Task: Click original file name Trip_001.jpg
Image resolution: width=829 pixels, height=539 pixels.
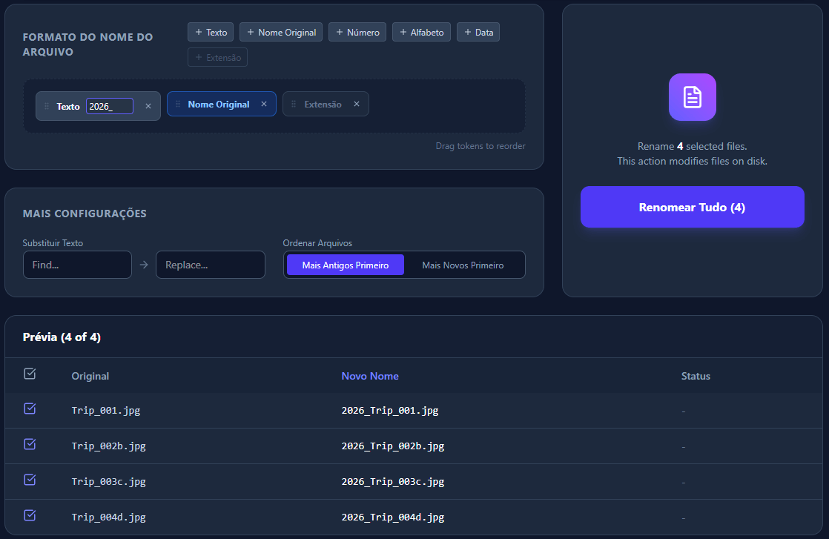Action: [x=106, y=411]
